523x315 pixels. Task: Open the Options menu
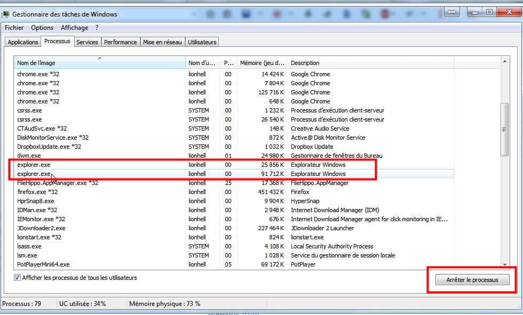click(x=42, y=28)
